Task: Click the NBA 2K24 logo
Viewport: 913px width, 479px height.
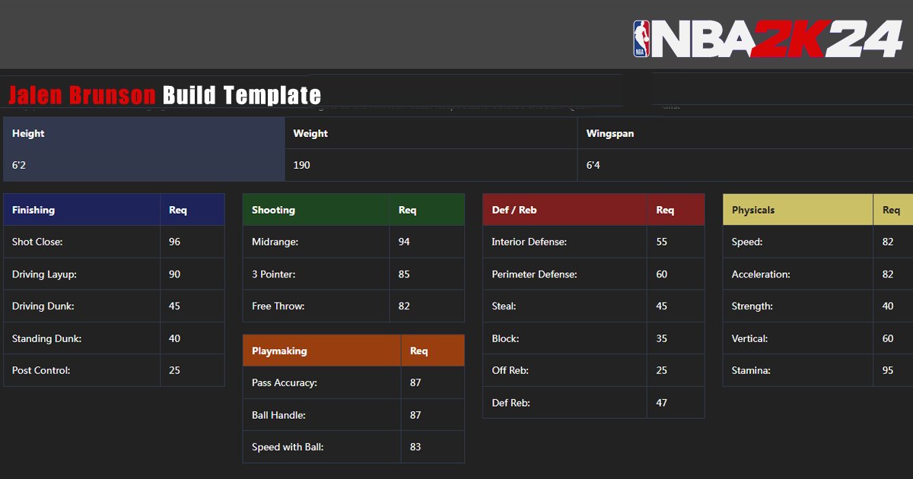Action: click(x=768, y=39)
